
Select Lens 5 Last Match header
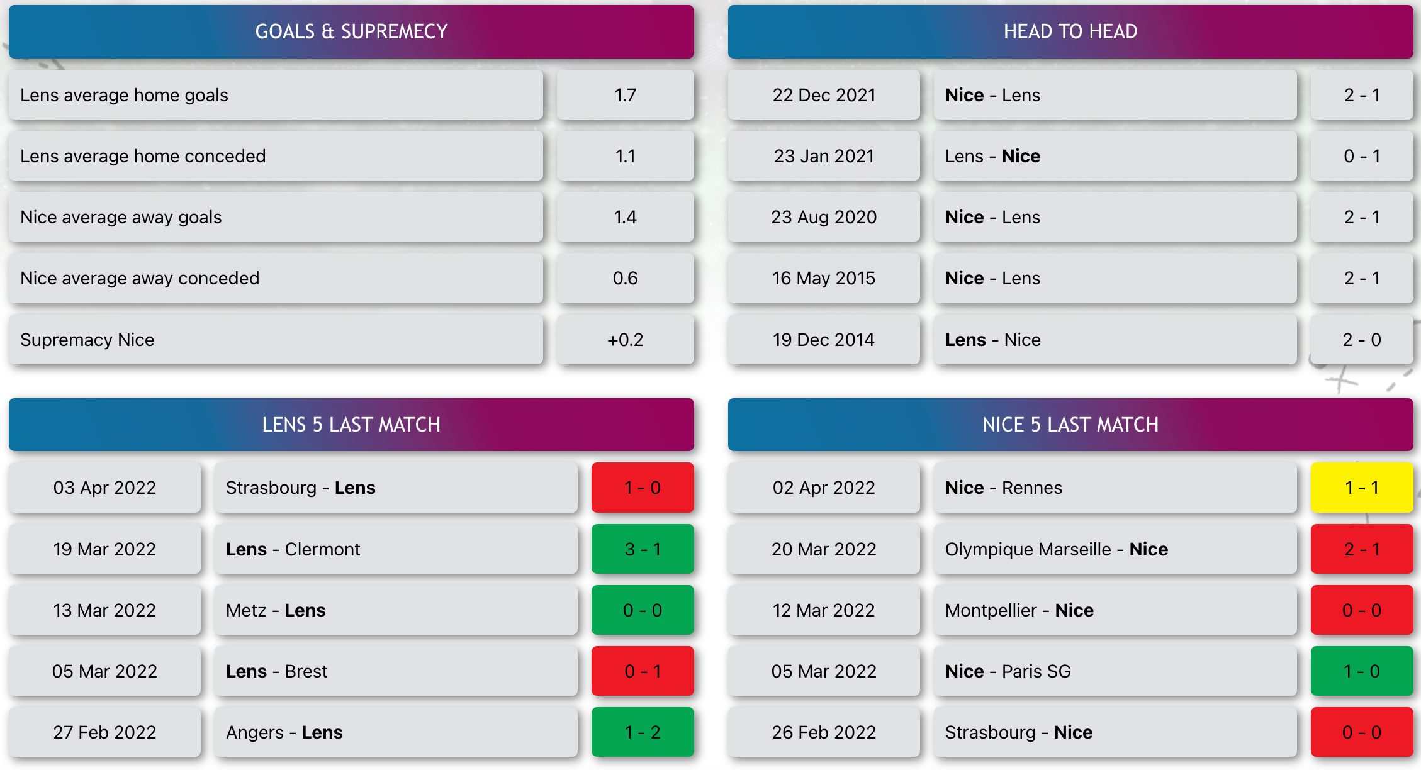351,425
